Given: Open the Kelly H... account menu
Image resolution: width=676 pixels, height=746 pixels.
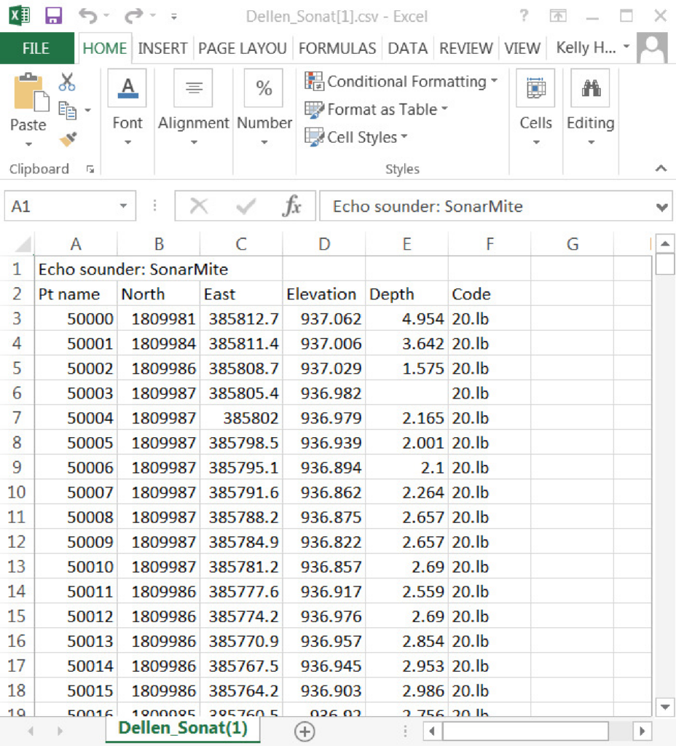Looking at the screenshot, I should (x=593, y=47).
